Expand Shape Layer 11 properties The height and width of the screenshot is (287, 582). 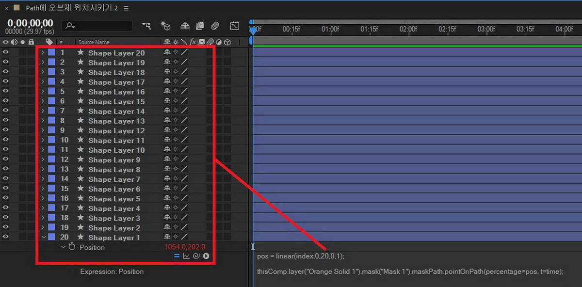(x=43, y=140)
